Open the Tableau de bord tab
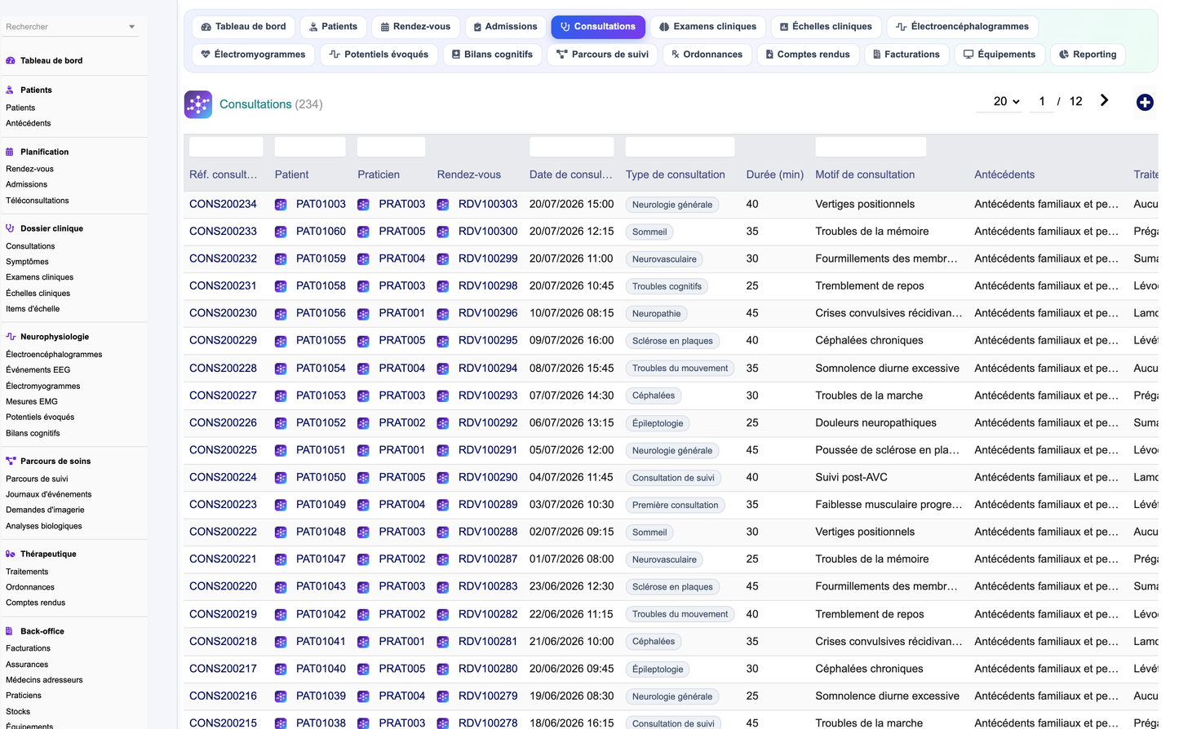The width and height of the screenshot is (1179, 729). point(243,27)
